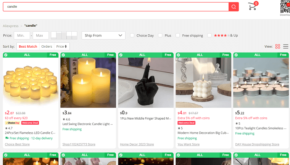Screen dimensions: 290x165
Task: Click the download QR code image
Action: pos(285,6)
